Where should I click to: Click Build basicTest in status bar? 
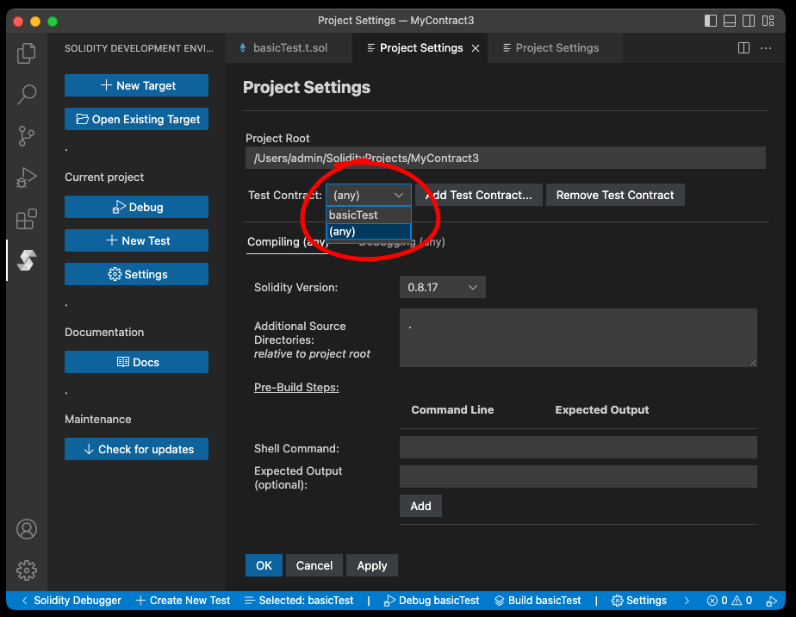click(x=538, y=601)
